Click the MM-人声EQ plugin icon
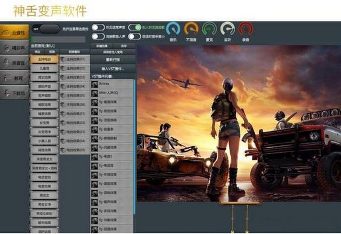 click(95, 93)
